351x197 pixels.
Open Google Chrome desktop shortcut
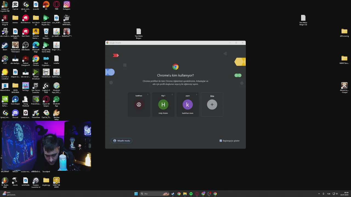click(36, 61)
